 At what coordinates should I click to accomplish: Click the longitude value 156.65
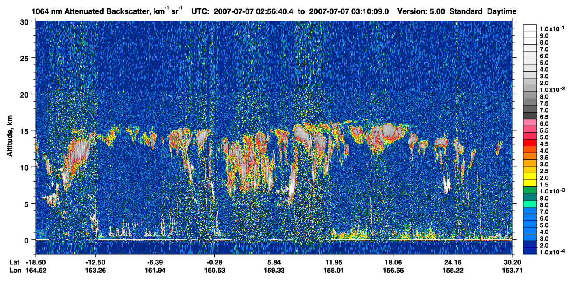tap(393, 270)
